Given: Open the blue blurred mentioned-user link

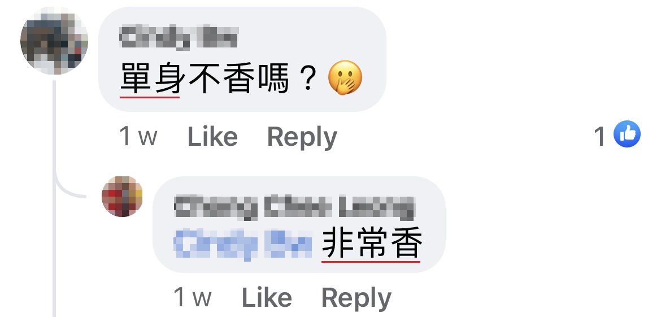Looking at the screenshot, I should pos(243,245).
